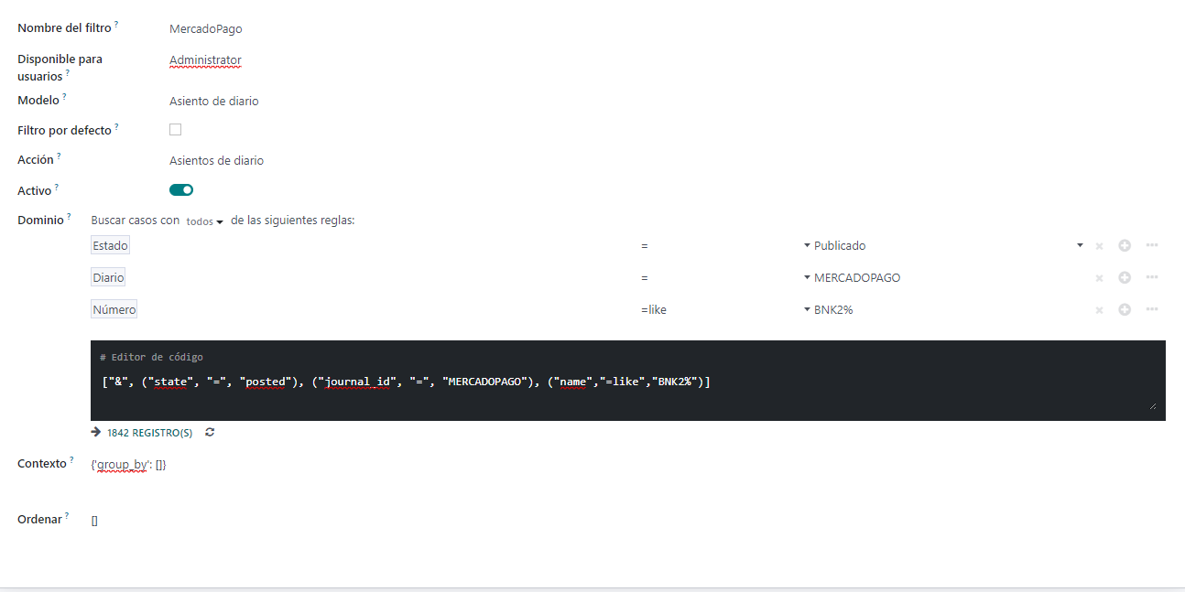Delete the Número rule with its x icon
The height and width of the screenshot is (592, 1185).
[x=1099, y=310]
